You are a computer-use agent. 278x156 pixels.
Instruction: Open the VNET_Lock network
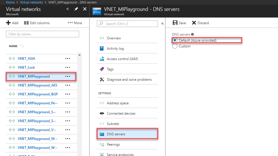26,67
